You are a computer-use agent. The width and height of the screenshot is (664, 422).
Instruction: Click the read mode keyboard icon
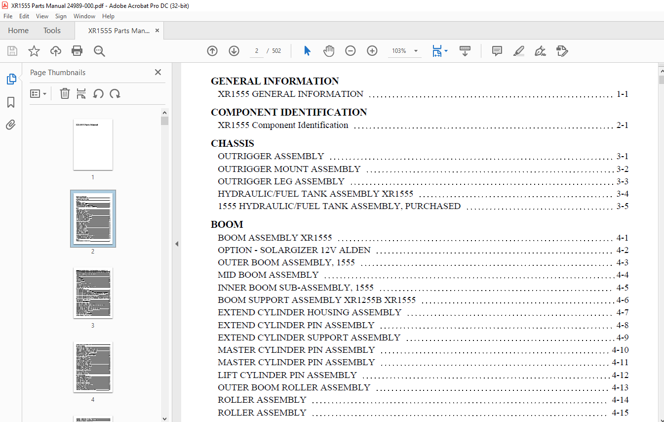point(465,51)
